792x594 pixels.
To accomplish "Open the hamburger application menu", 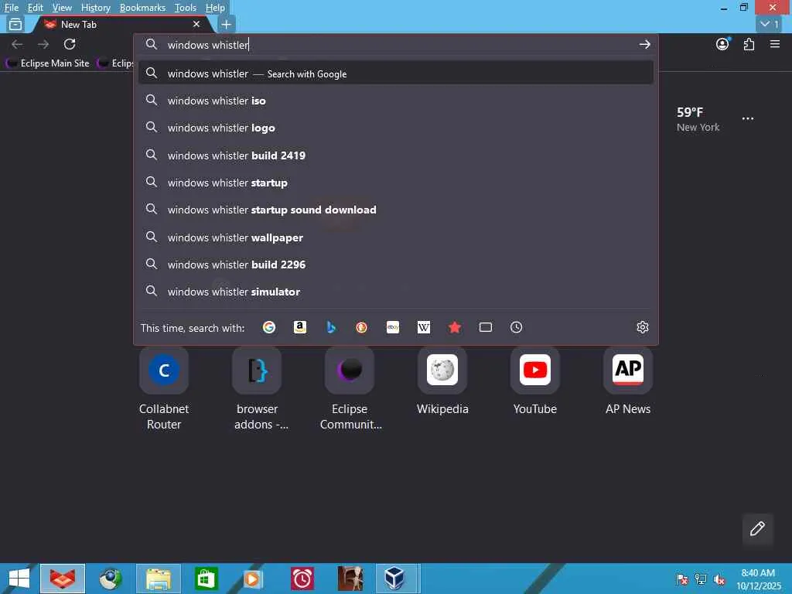I will pos(775,44).
